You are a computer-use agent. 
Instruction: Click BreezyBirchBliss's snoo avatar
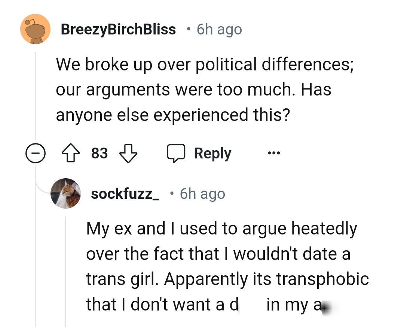[35, 29]
